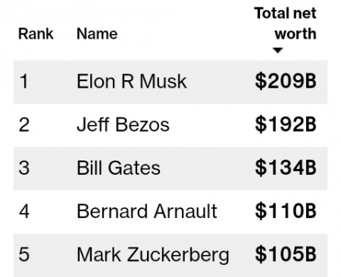Click the sort arrow under Total net worth

click(x=277, y=50)
